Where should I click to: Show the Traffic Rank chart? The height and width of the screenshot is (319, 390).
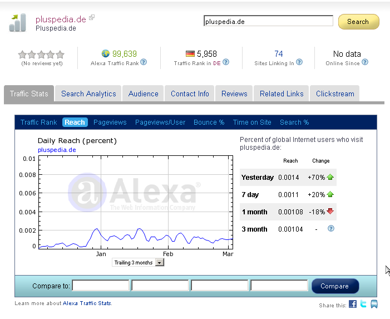point(38,122)
